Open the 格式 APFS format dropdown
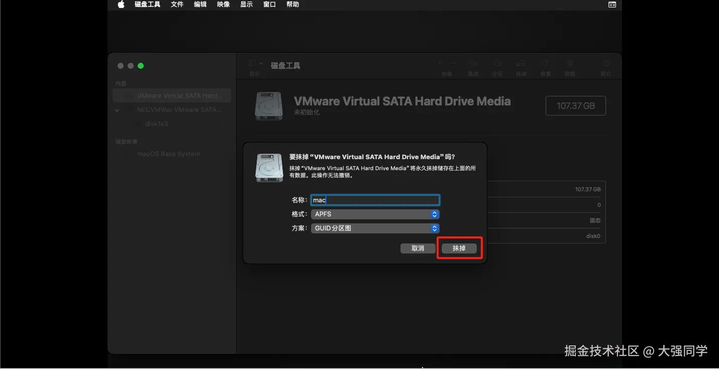The image size is (719, 369). coord(375,214)
